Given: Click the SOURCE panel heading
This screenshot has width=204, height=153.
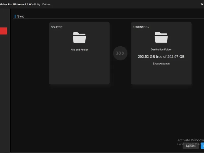Looking at the screenshot, I should tap(57, 27).
